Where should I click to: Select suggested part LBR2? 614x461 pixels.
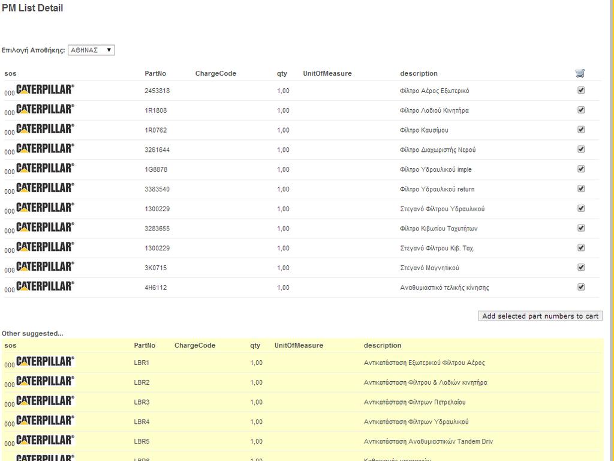point(142,382)
